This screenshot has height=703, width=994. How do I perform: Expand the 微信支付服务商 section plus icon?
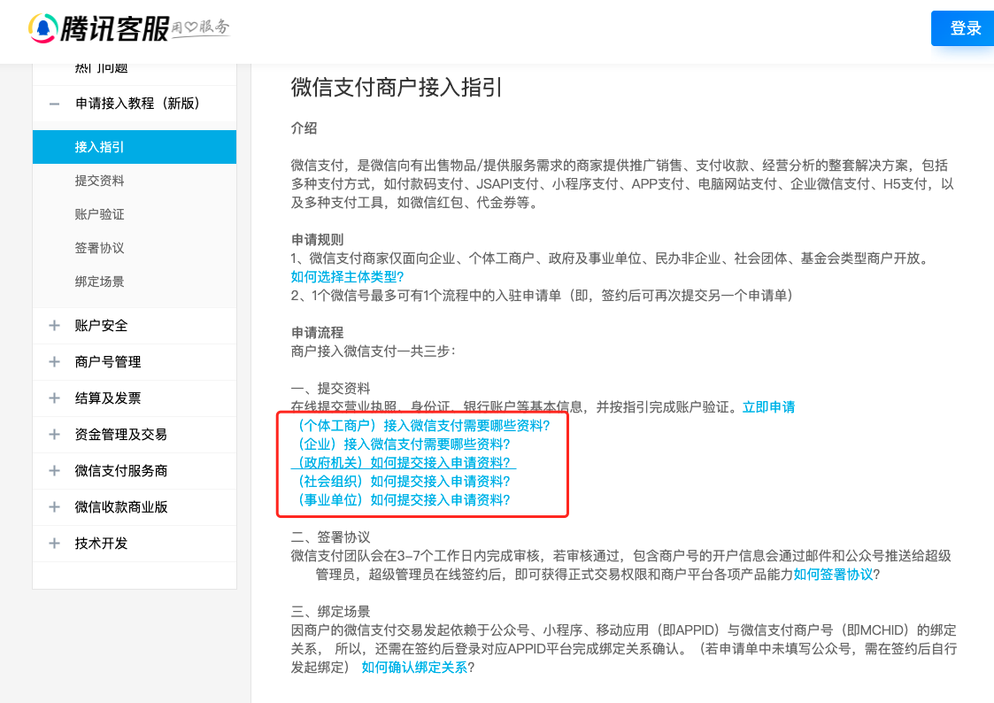coord(55,470)
